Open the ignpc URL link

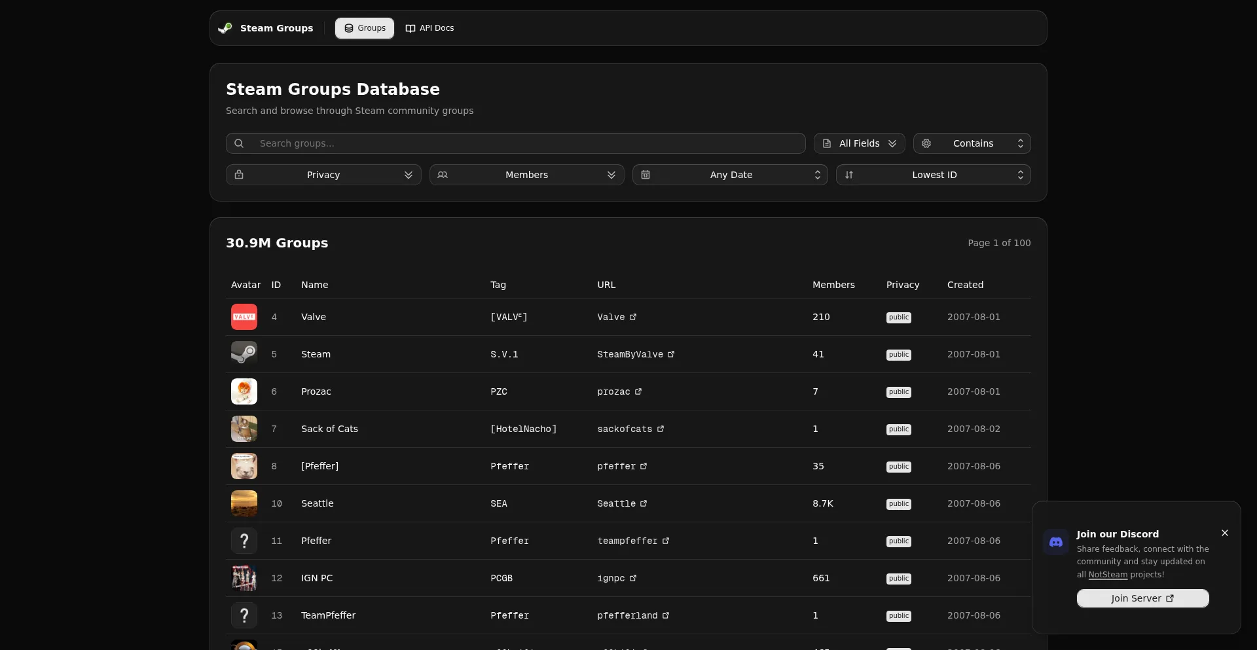[x=617, y=578]
